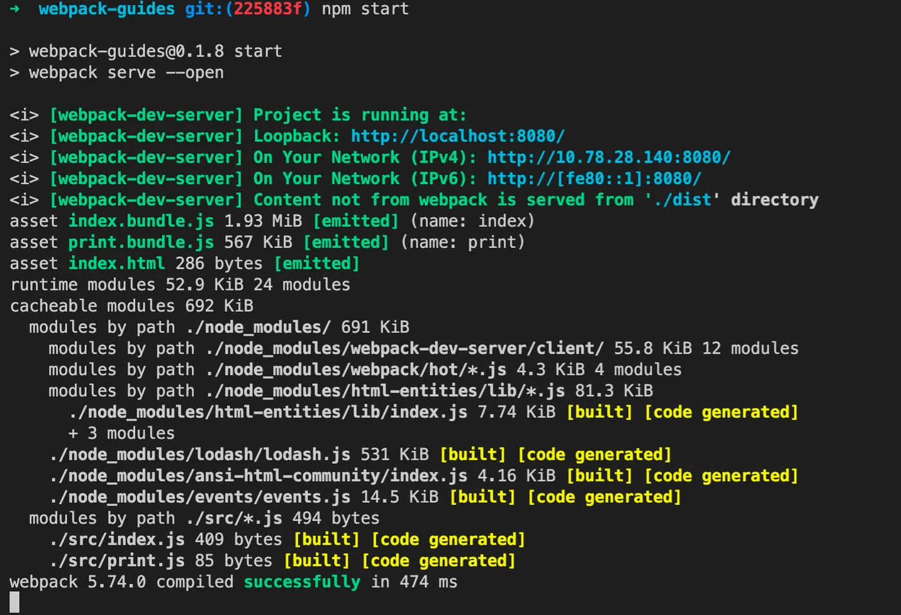The height and width of the screenshot is (615, 901).
Task: Click the 'webpack serve --open' command line
Action: 126,73
